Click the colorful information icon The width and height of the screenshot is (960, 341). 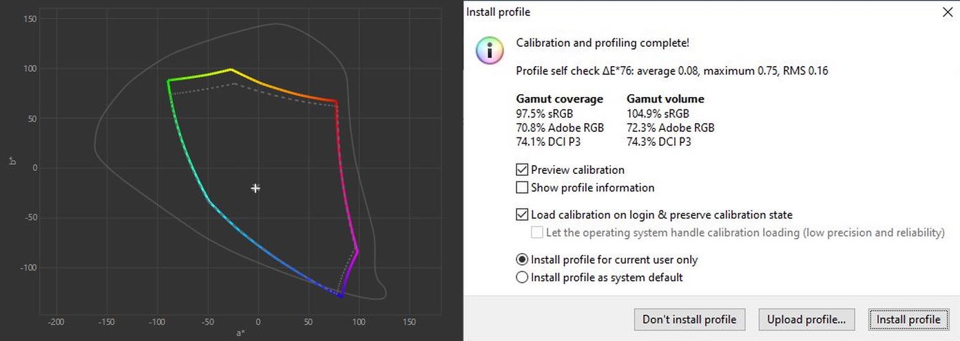point(489,51)
